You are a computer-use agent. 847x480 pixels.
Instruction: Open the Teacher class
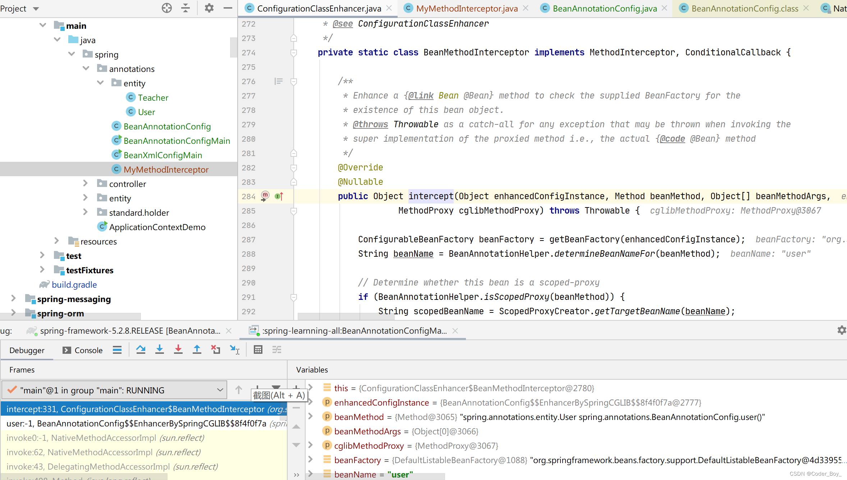(153, 97)
